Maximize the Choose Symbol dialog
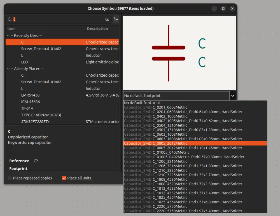 coord(223,8)
